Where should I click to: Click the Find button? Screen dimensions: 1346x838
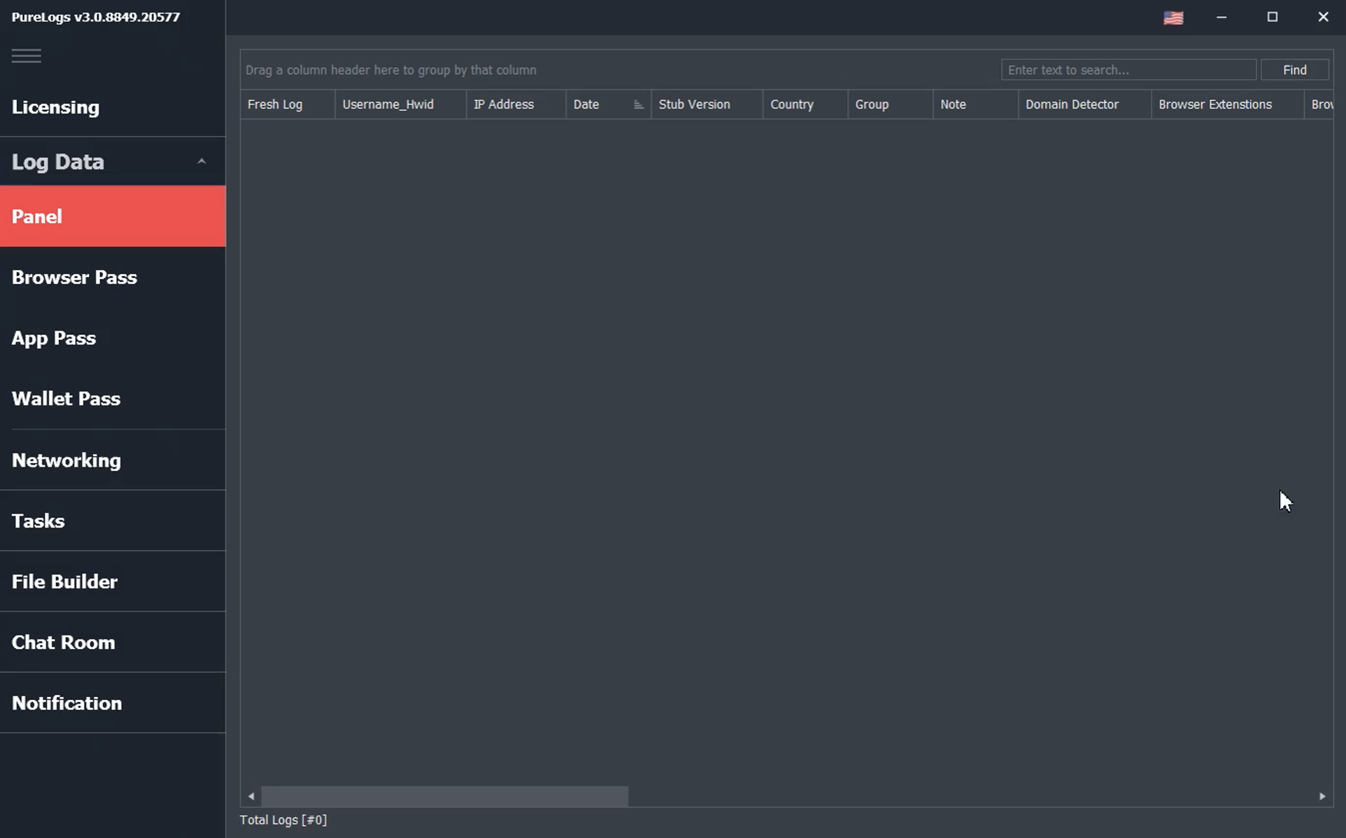[x=1294, y=69]
